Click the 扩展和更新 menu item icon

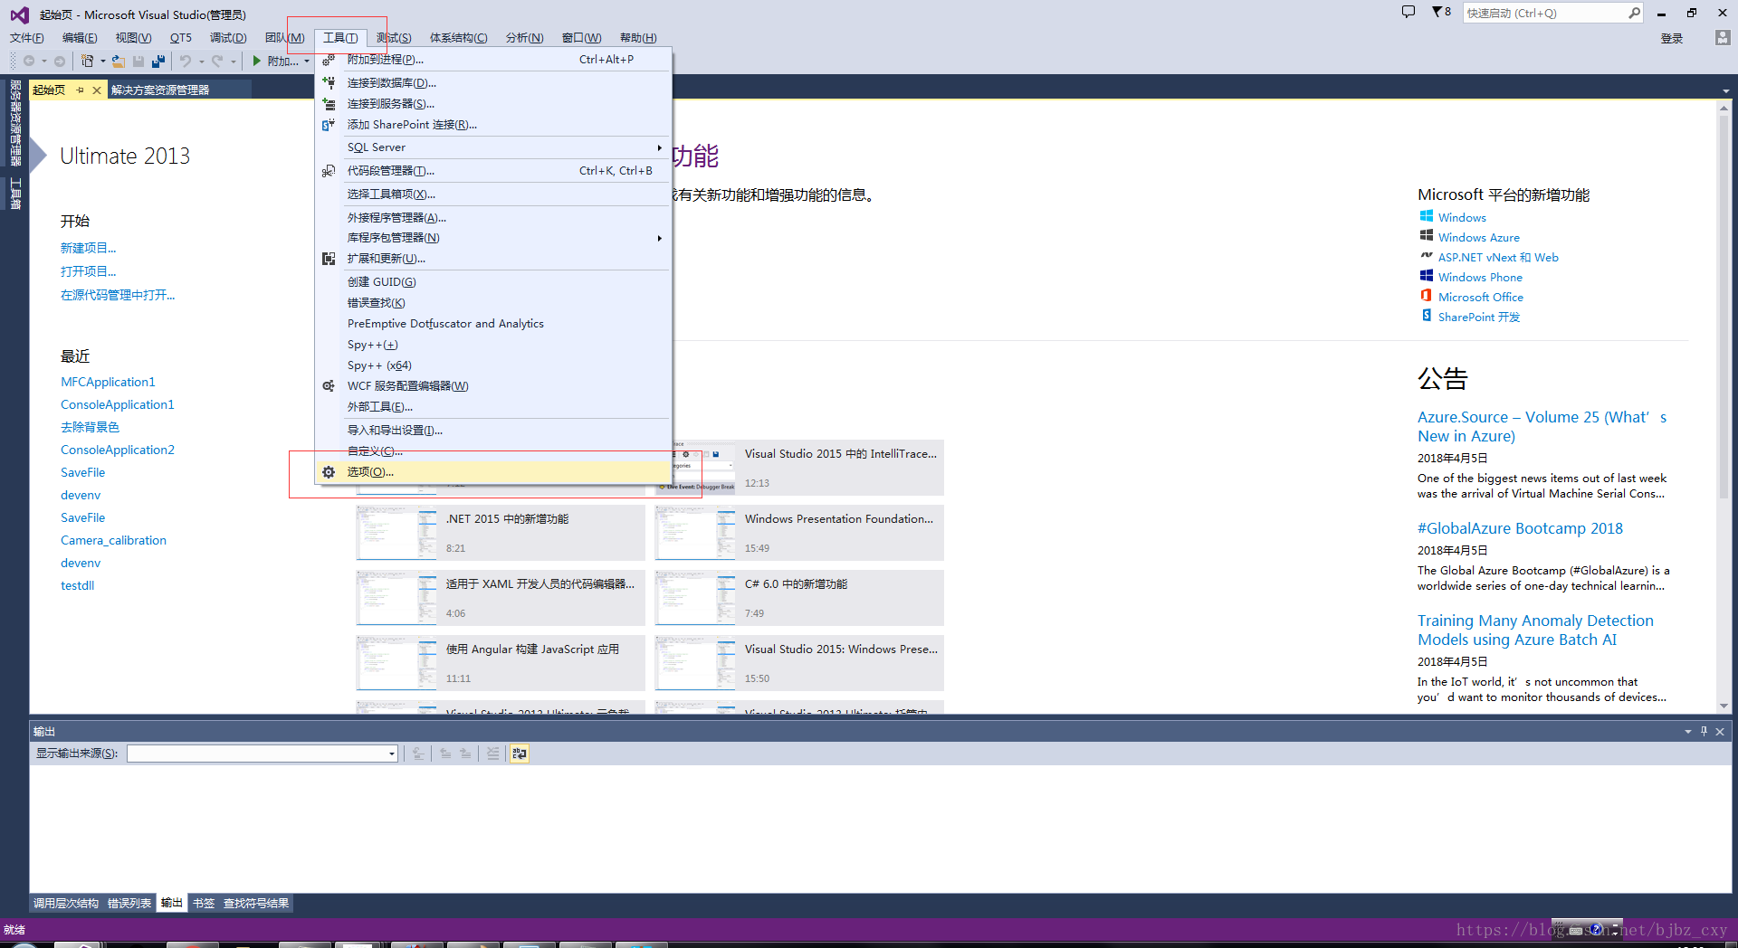coord(329,259)
